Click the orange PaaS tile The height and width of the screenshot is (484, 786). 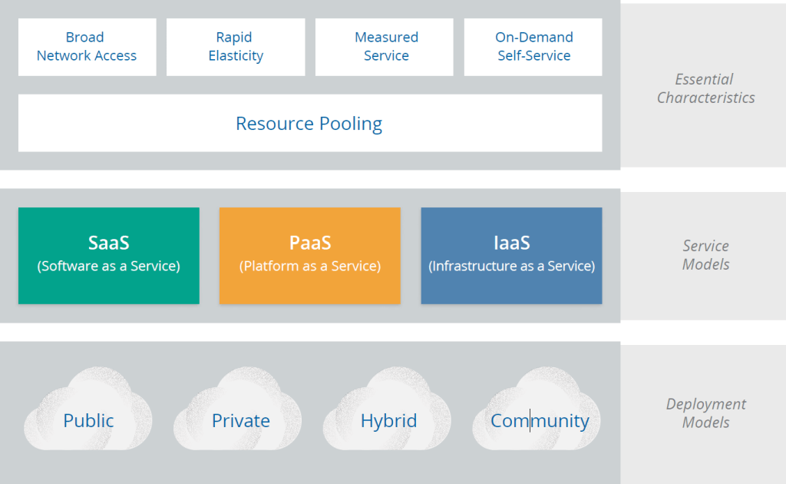(309, 288)
